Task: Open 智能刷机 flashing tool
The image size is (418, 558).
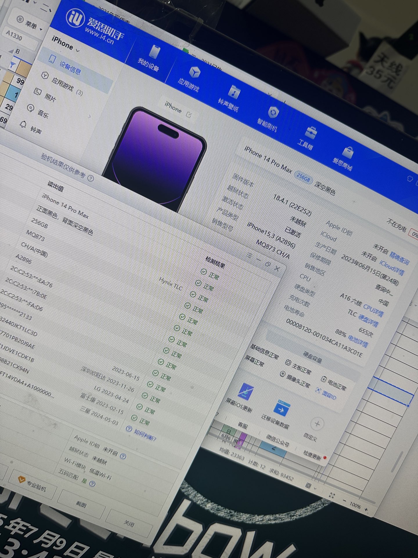Action: point(269,119)
